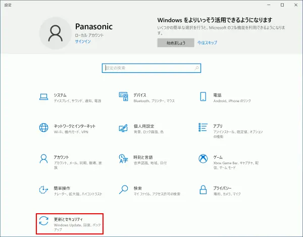Minimize the 設定 window

(x=269, y=5)
